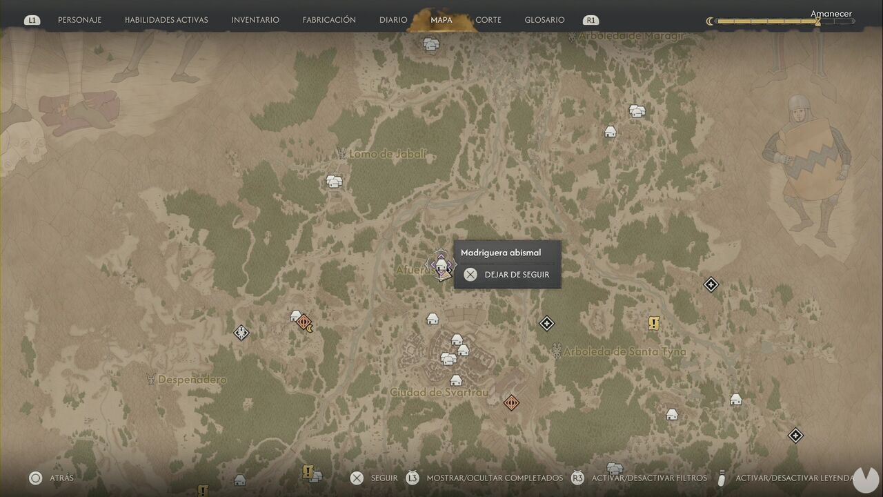This screenshot has width=883, height=497.
Task: Click the time of day slider
Action: pos(784,21)
